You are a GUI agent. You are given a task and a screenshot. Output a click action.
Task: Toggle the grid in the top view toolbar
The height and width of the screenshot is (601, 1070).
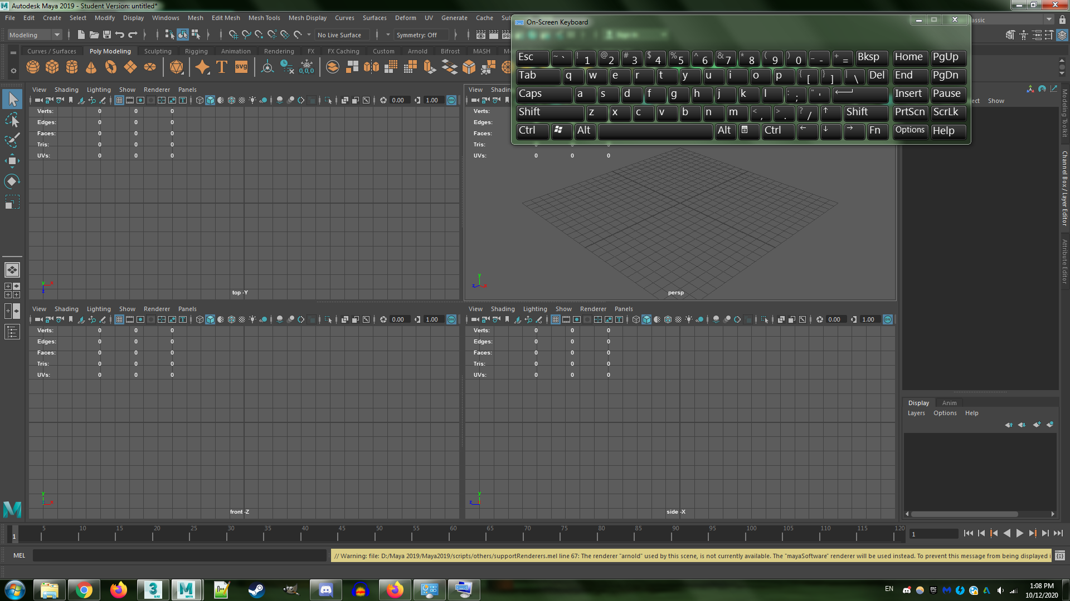click(x=119, y=100)
